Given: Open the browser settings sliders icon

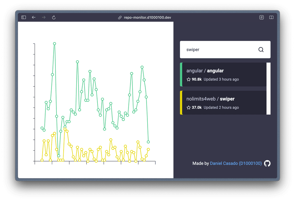Looking at the screenshot, I should pos(261,17).
